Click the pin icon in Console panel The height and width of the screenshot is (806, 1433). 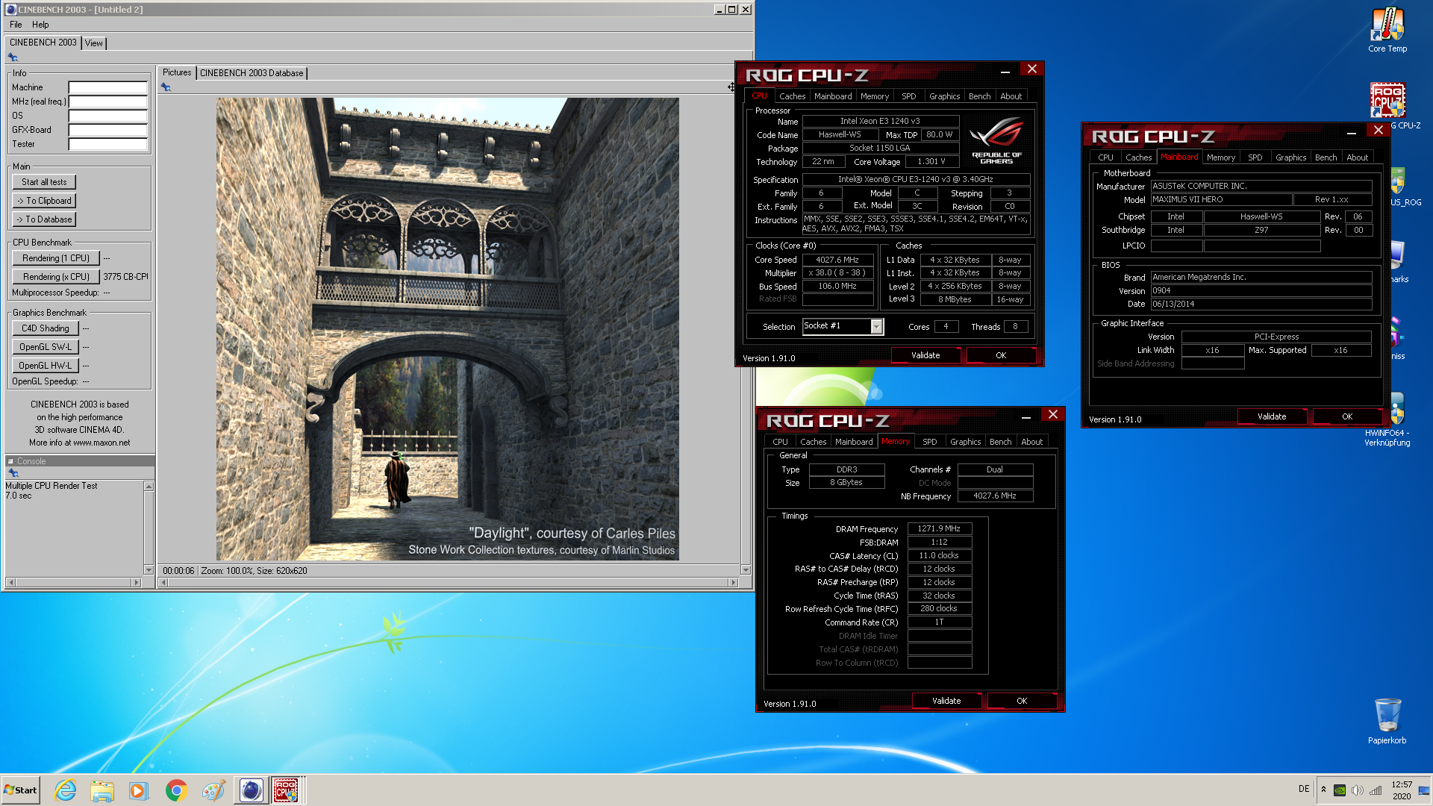click(x=13, y=473)
